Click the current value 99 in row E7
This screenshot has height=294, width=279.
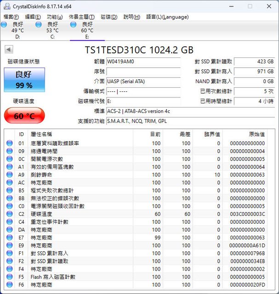(158, 237)
